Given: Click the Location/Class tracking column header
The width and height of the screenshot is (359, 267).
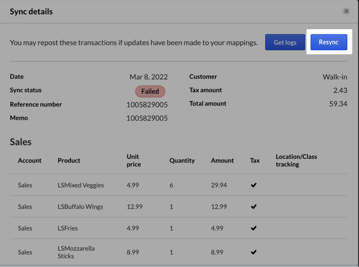Looking at the screenshot, I should pos(296,160).
